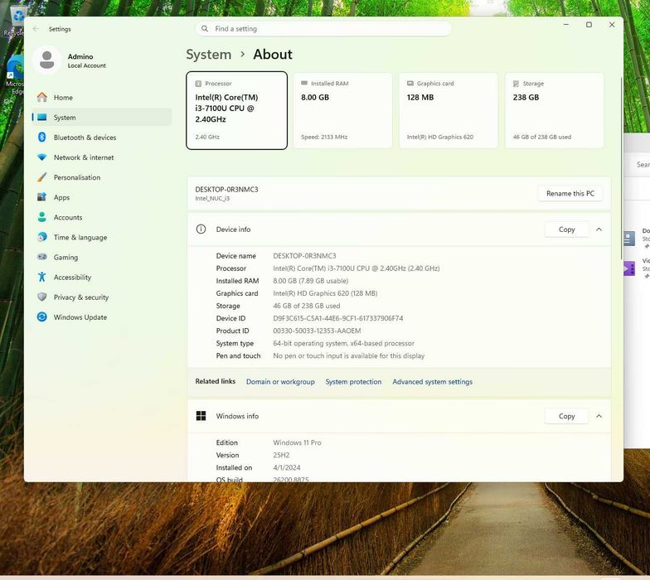
Task: Open Personalisation settings
Action: pos(101,177)
